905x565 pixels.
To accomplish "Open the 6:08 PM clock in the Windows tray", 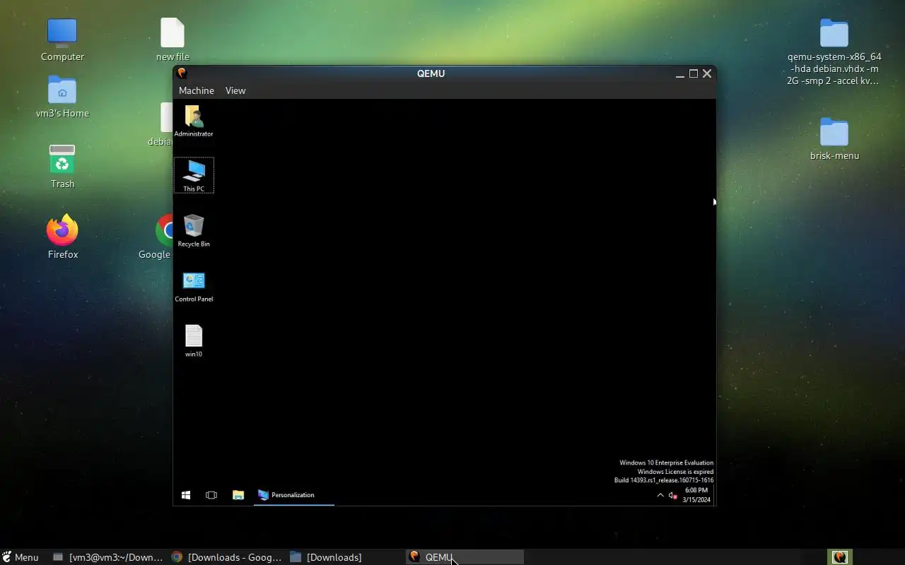I will (x=696, y=494).
